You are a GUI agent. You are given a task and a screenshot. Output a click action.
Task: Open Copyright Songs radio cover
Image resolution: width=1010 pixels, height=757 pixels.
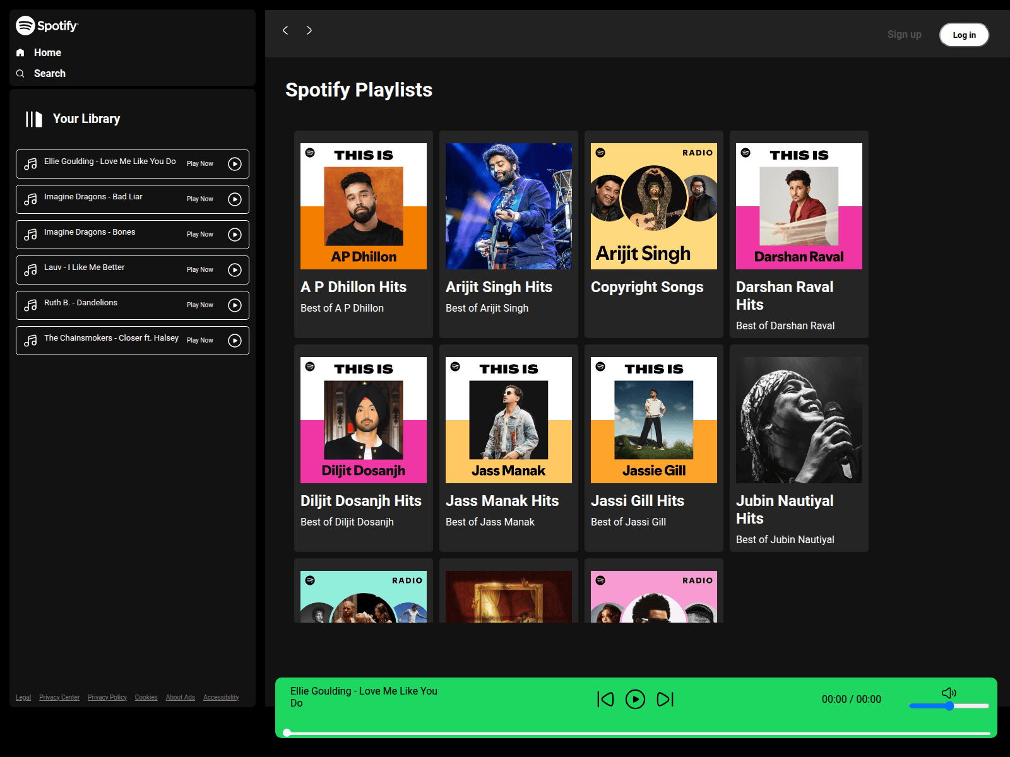pos(654,206)
